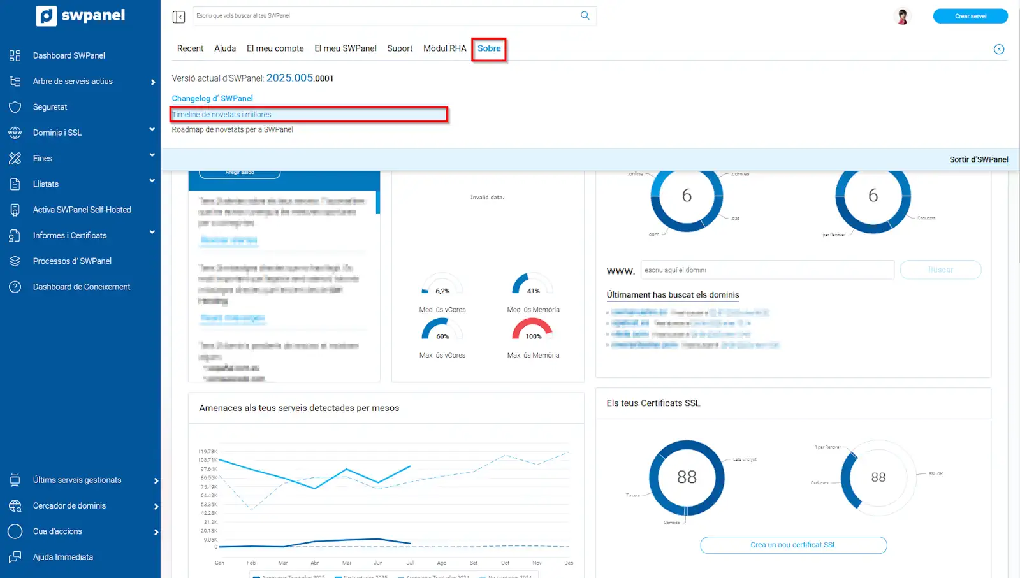
Task: Click the Seguretat shield icon
Action: (15, 107)
